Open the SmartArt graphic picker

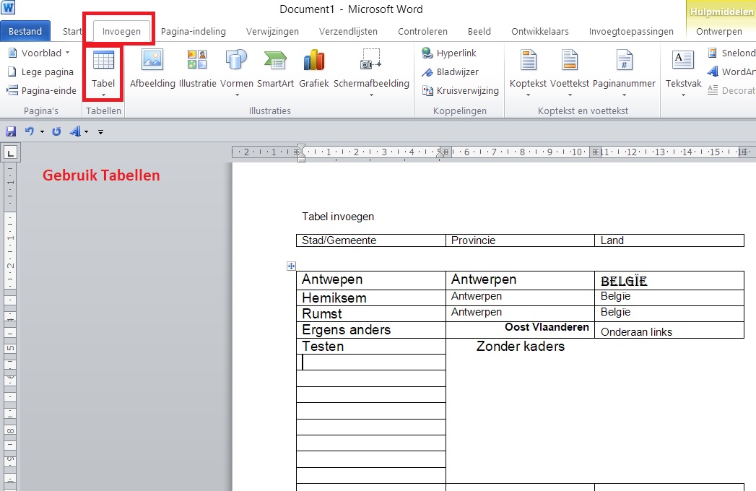click(275, 69)
